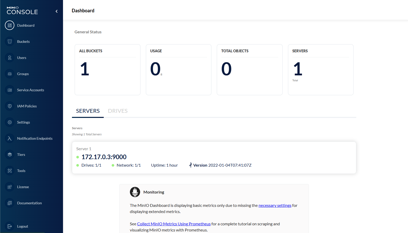Image resolution: width=408 pixels, height=233 pixels.
Task: Click the Settings gear icon
Action: coord(10,122)
